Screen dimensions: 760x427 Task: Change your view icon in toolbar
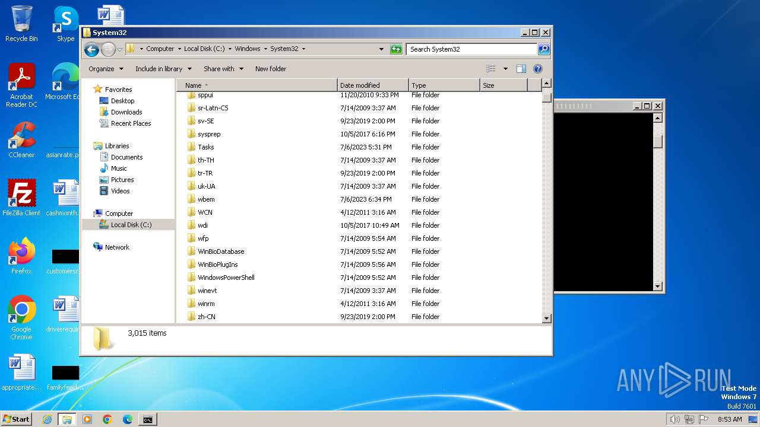[x=491, y=69]
